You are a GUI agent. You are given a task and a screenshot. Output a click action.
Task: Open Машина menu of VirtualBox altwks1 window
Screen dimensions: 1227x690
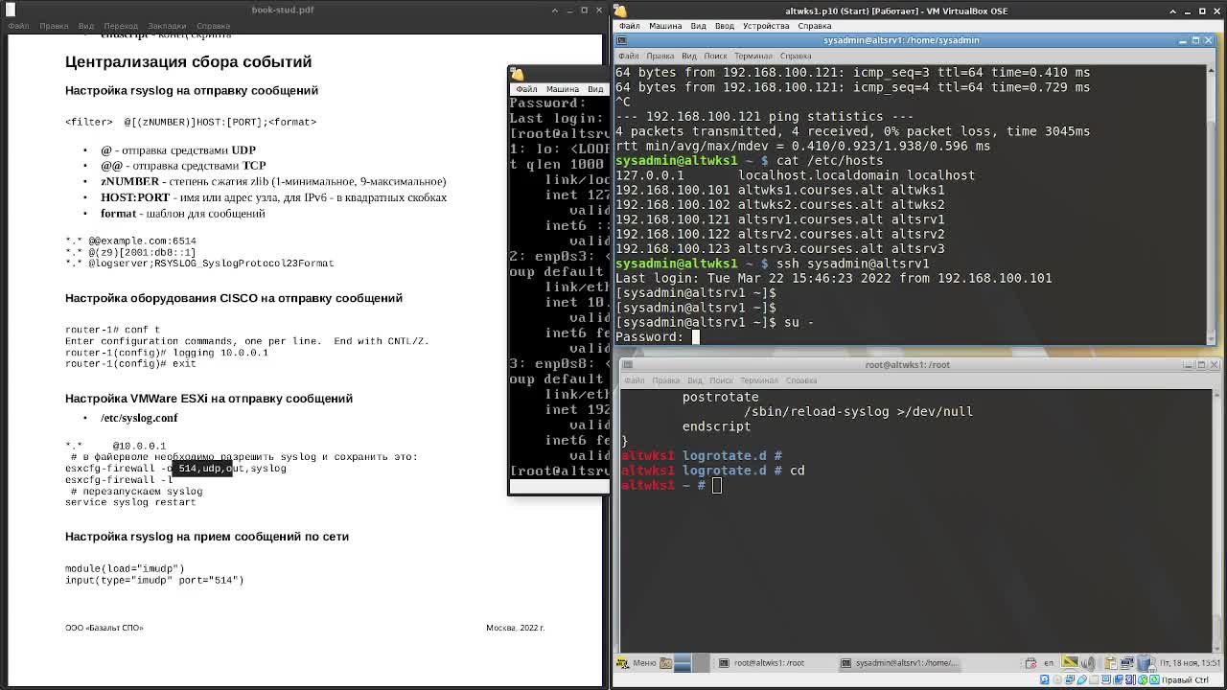(x=665, y=26)
